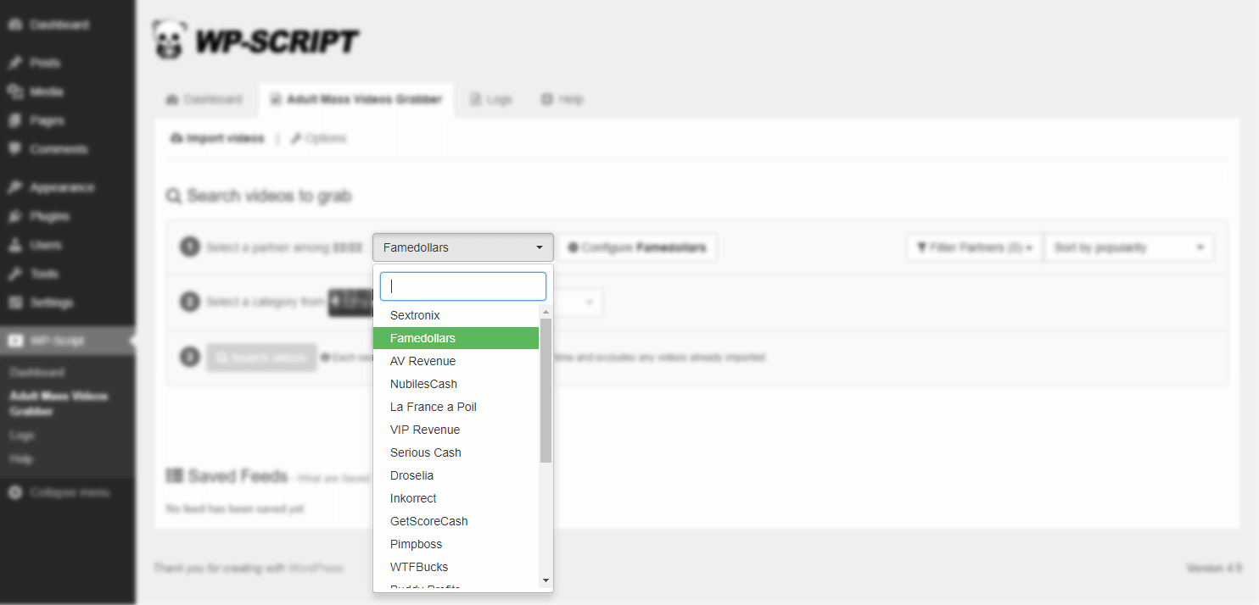Viewport: 1259px width, 605px height.
Task: Click the WP-Script icon in sidebar menu
Action: click(x=14, y=341)
